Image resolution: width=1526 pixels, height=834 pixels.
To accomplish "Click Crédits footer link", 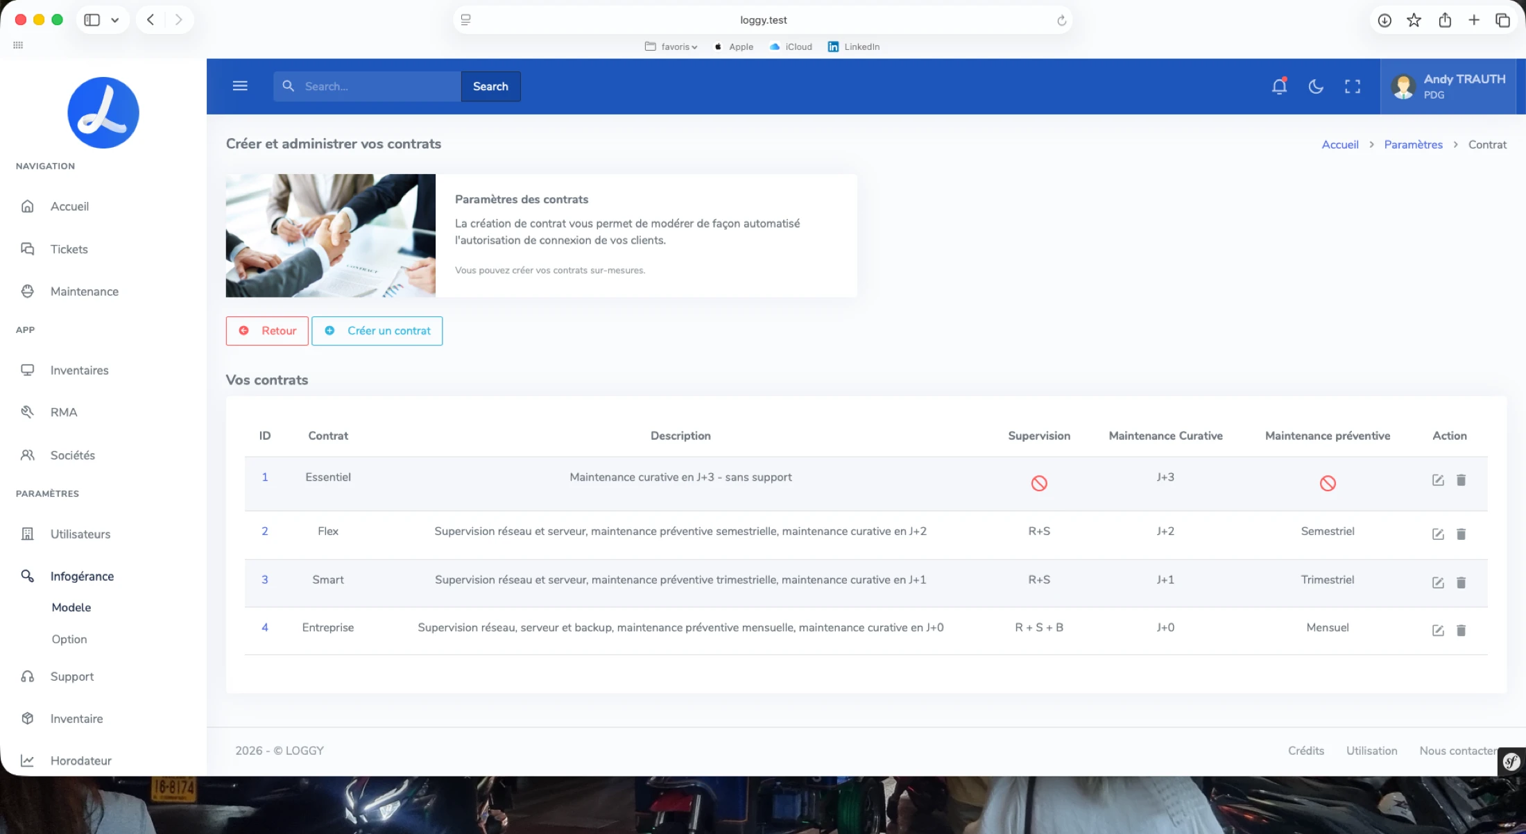I will [x=1306, y=751].
